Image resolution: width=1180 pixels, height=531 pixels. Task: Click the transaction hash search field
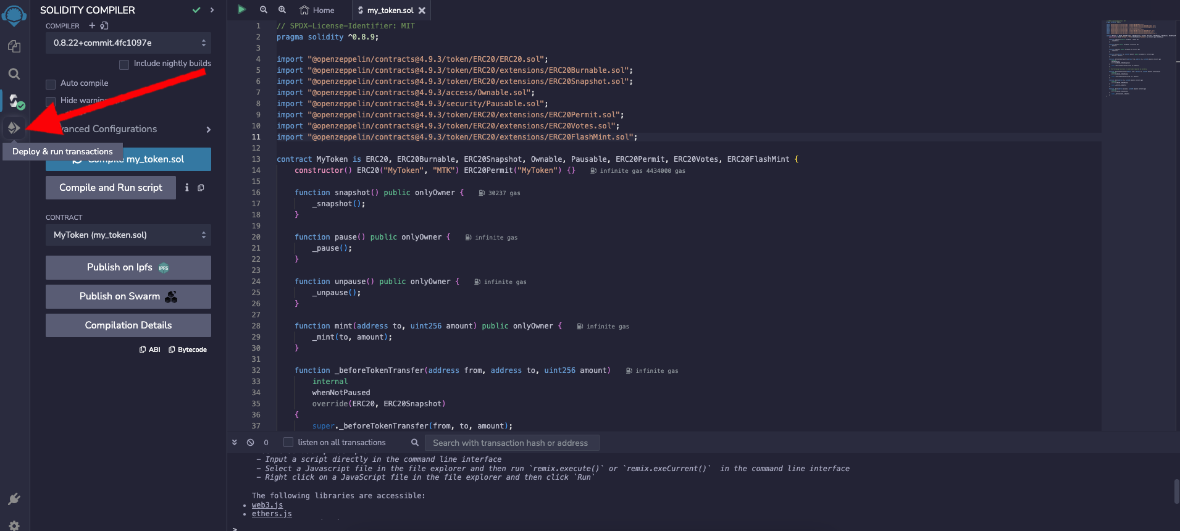(x=512, y=443)
